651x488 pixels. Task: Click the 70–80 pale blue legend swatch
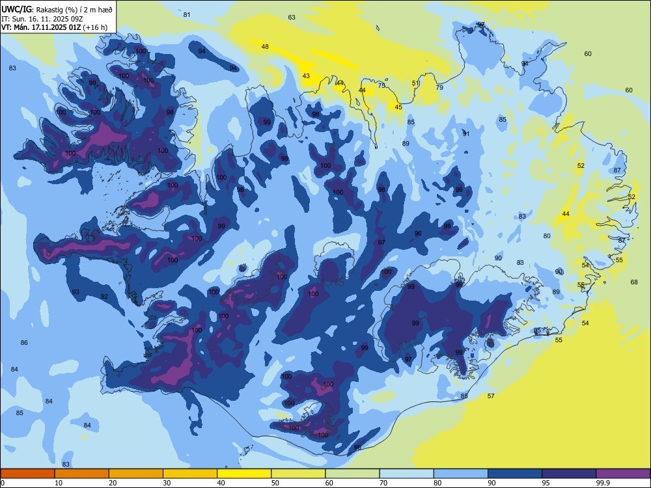406,474
